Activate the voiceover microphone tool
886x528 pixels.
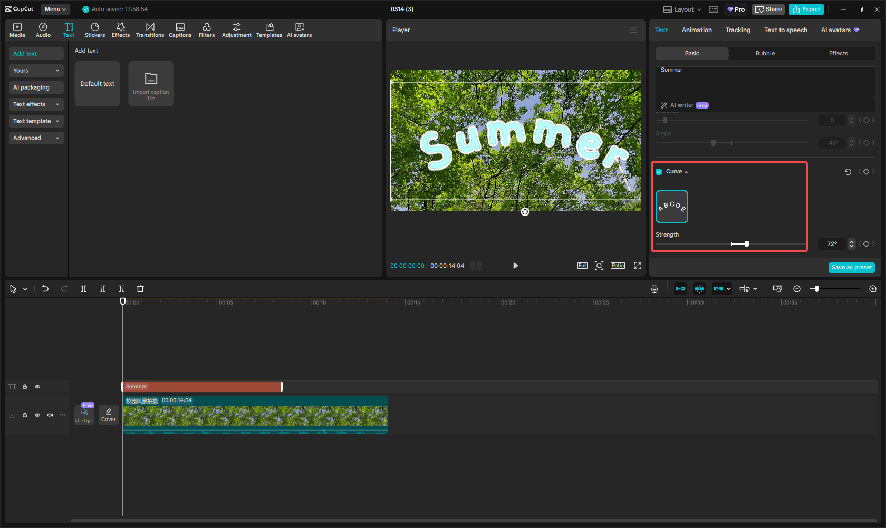[x=654, y=289]
